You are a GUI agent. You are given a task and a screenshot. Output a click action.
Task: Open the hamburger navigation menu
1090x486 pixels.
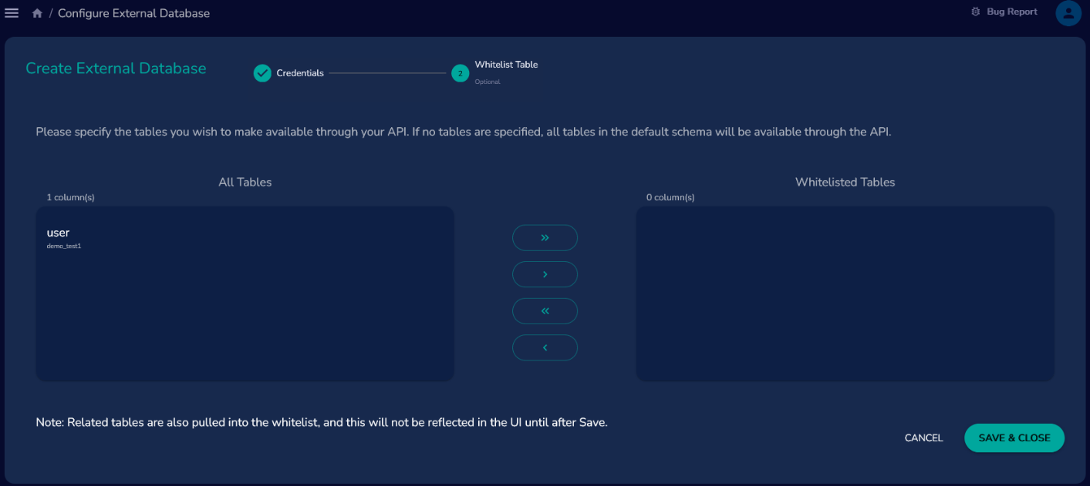pos(12,12)
